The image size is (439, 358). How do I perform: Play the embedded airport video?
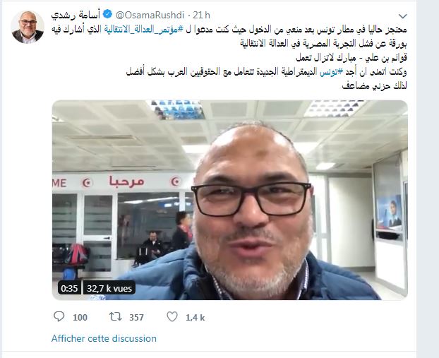click(230, 200)
